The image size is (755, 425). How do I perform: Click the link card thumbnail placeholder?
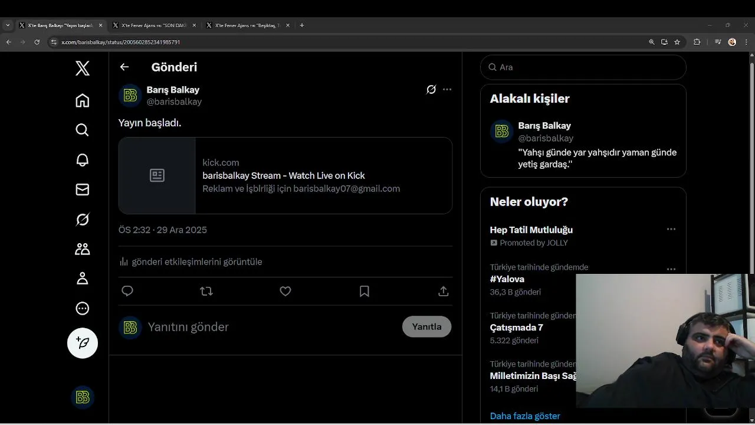pyautogui.click(x=157, y=175)
